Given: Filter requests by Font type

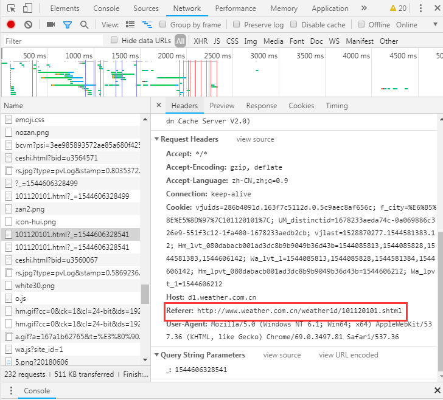Looking at the screenshot, I should 297,41.
